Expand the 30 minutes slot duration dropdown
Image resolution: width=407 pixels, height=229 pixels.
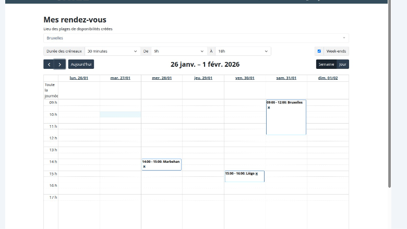coord(112,51)
